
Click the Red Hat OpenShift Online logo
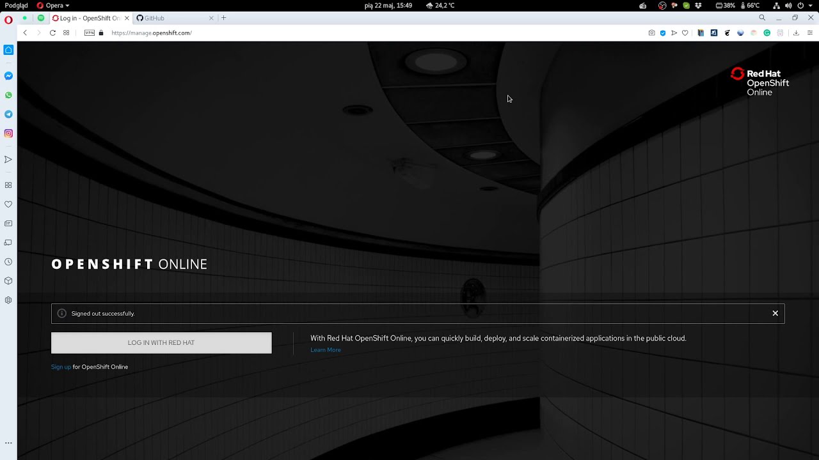[x=760, y=82]
